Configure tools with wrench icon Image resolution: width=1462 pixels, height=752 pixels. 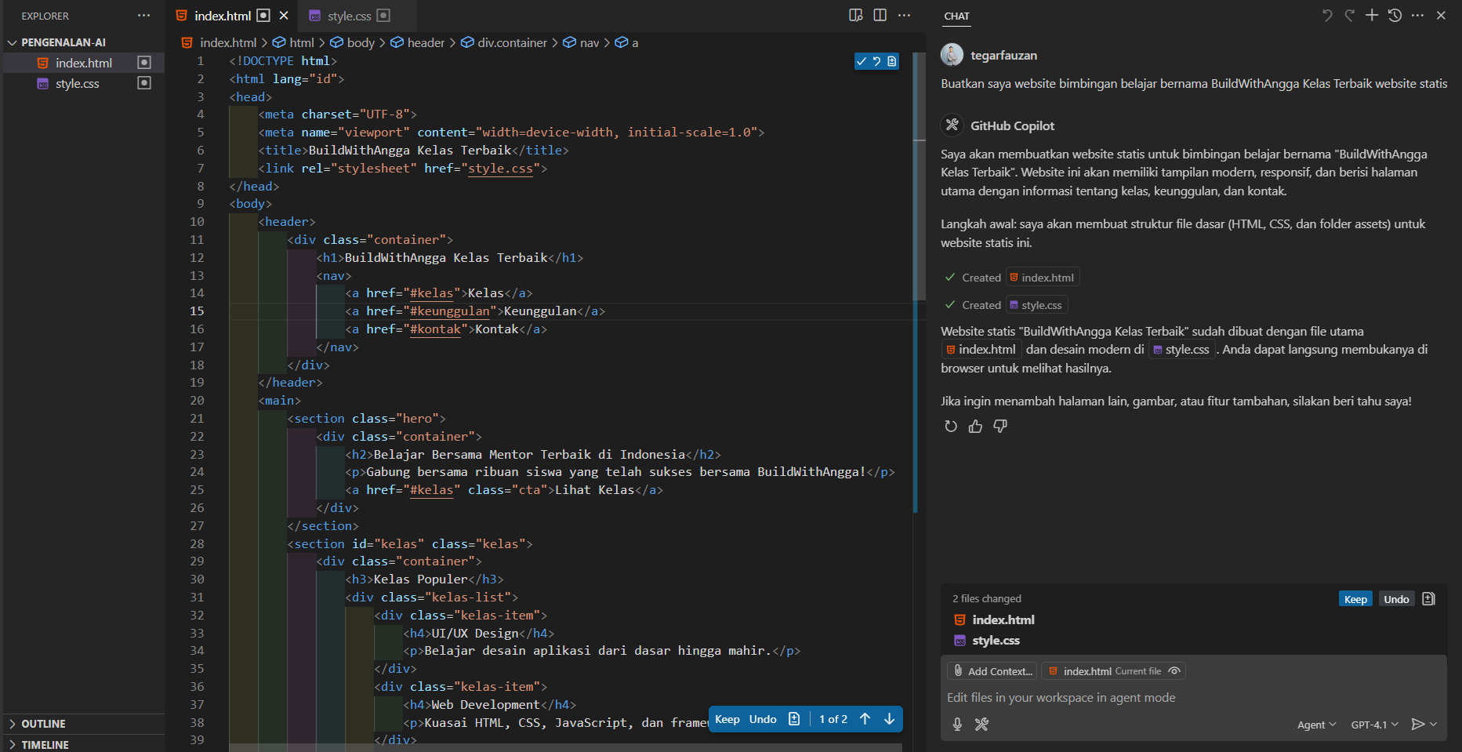(x=981, y=725)
